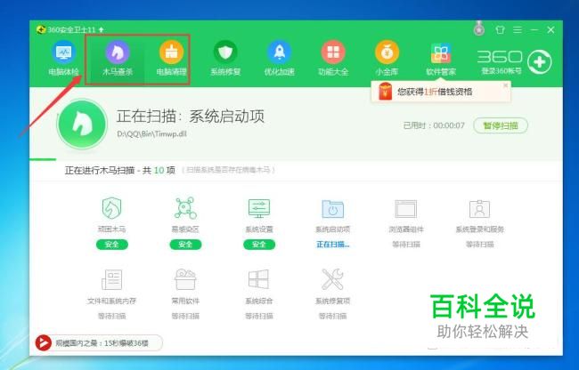Click 正在进行木马扫描 - 共 10 项 text
The width and height of the screenshot is (579, 370).
[x=120, y=170]
